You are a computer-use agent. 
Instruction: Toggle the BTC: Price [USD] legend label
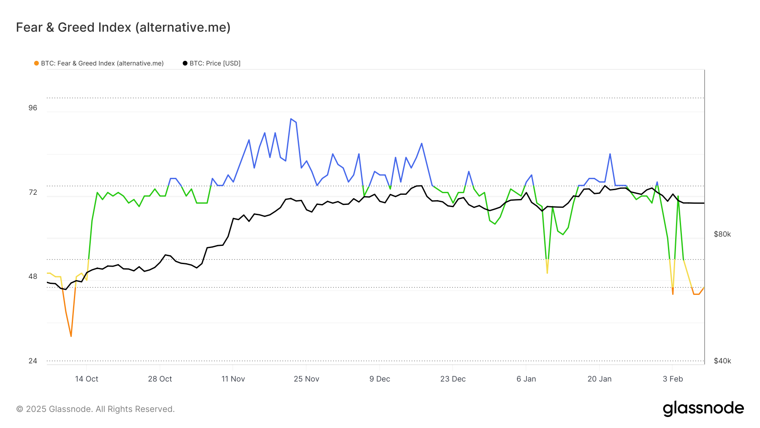click(215, 63)
